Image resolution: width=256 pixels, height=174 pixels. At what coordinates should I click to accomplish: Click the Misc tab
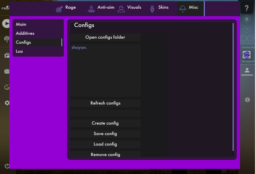190,9
